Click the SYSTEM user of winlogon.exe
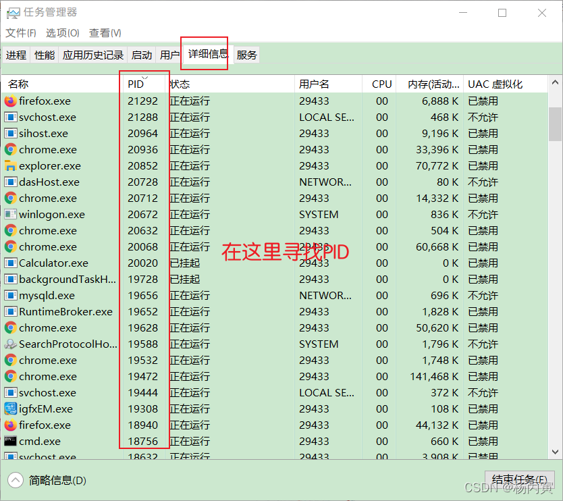This screenshot has width=563, height=501. click(319, 215)
